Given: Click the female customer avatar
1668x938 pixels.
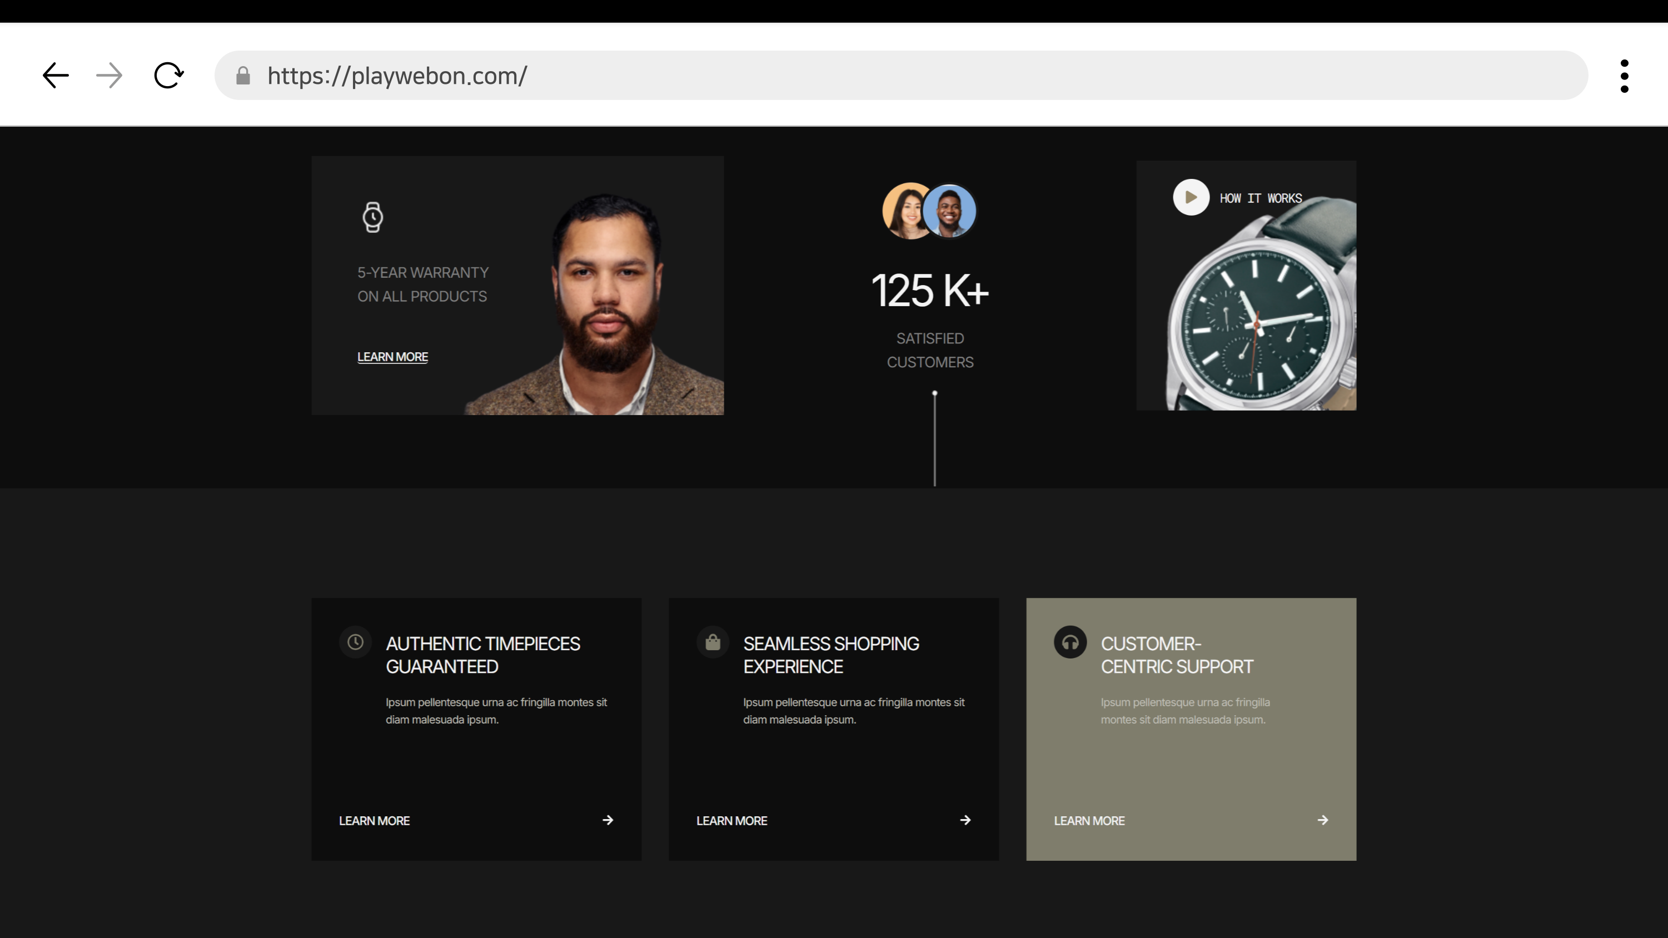Looking at the screenshot, I should coord(905,212).
